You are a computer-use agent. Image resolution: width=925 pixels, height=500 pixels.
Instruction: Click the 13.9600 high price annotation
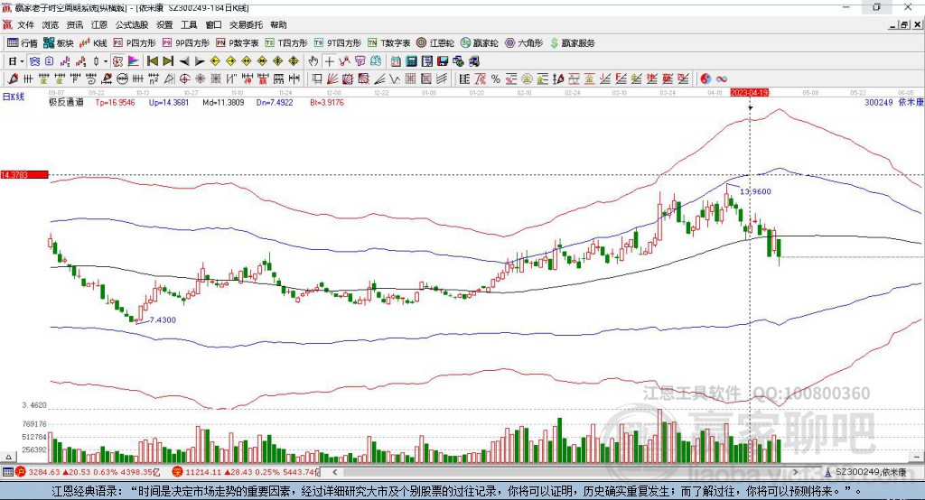pos(755,191)
